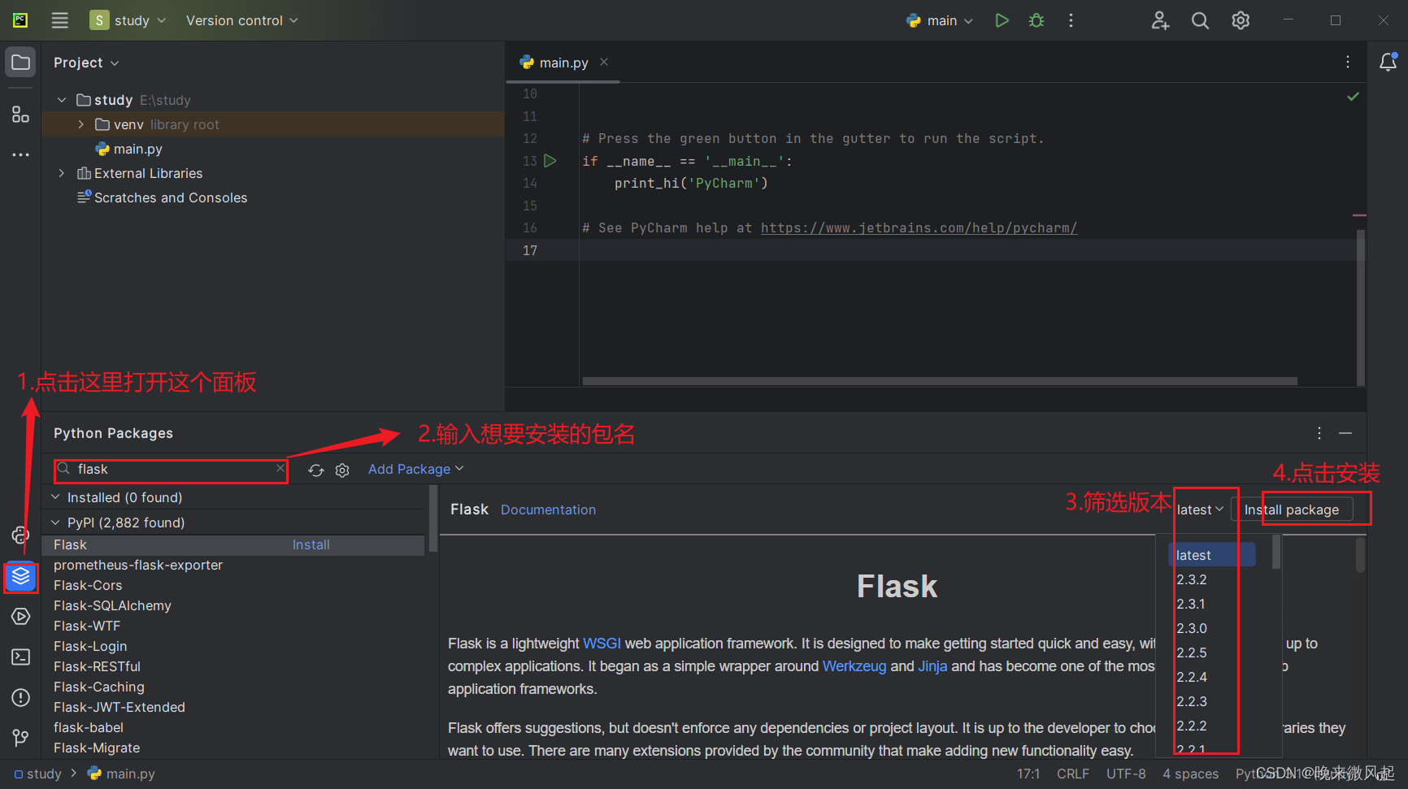Viewport: 1408px width, 789px height.
Task: Follow the WSGI link in description
Action: 602,644
